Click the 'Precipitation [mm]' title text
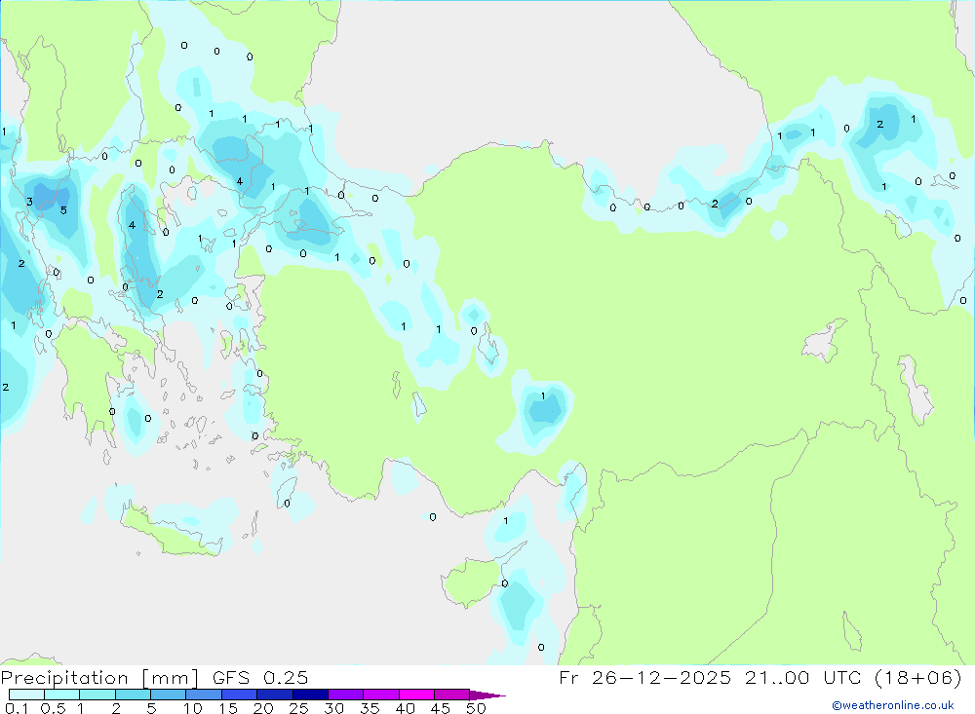975x714 pixels. 99,678
